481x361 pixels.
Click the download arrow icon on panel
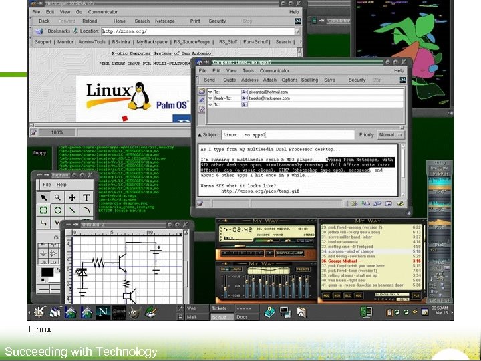coord(270,312)
